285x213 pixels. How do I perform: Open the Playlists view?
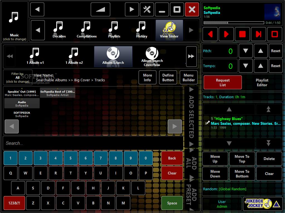[114, 30]
